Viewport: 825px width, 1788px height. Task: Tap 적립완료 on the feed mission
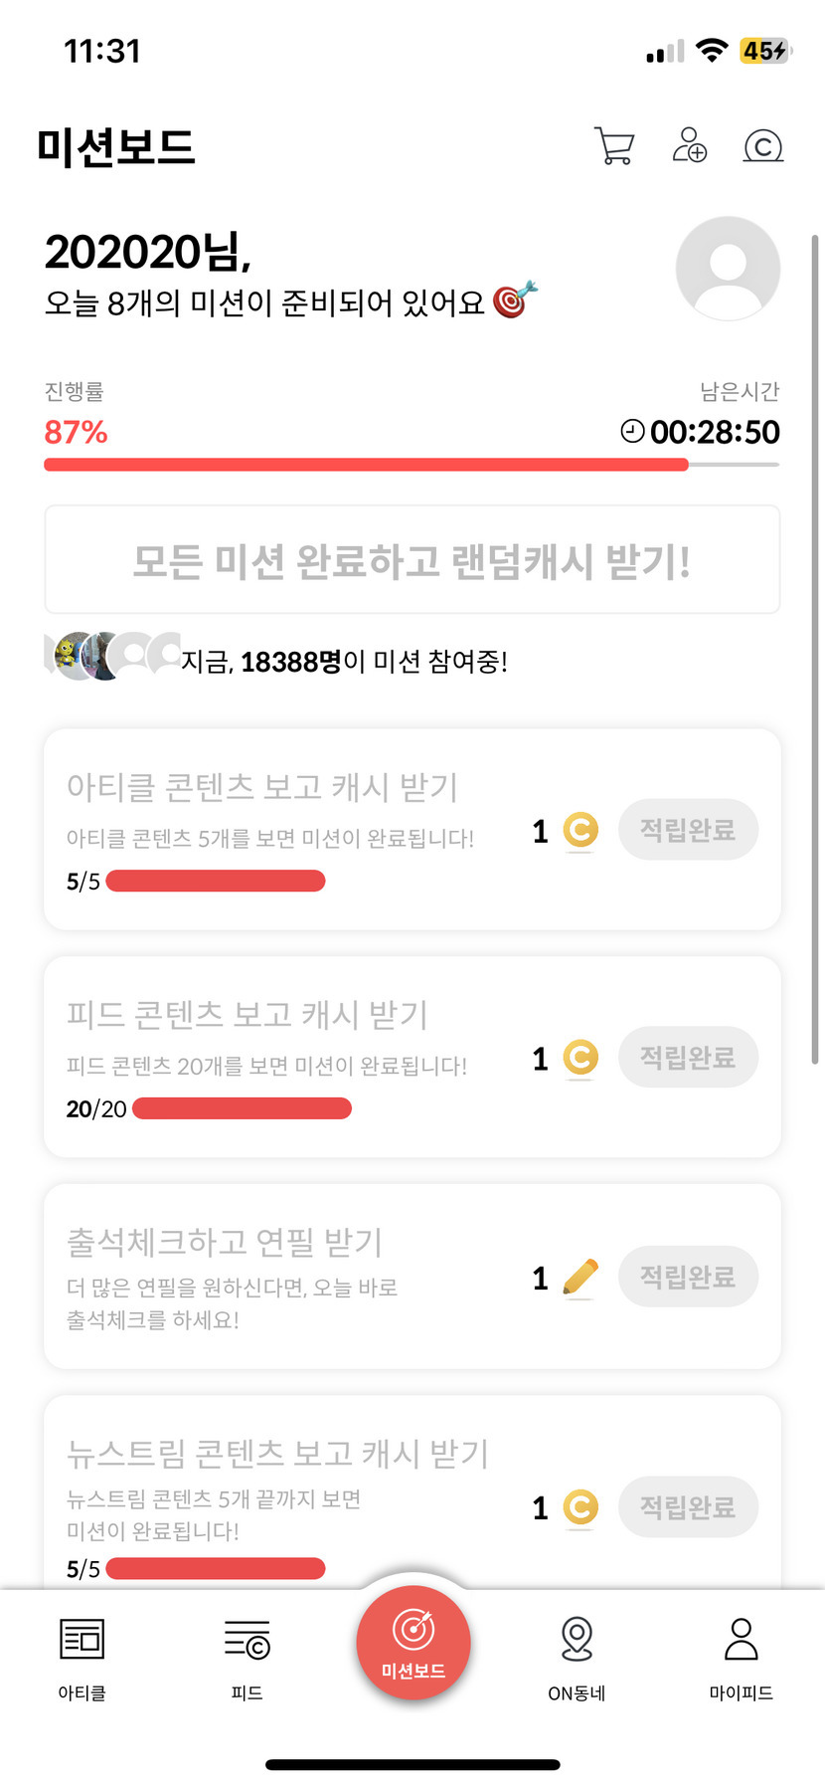click(688, 1057)
